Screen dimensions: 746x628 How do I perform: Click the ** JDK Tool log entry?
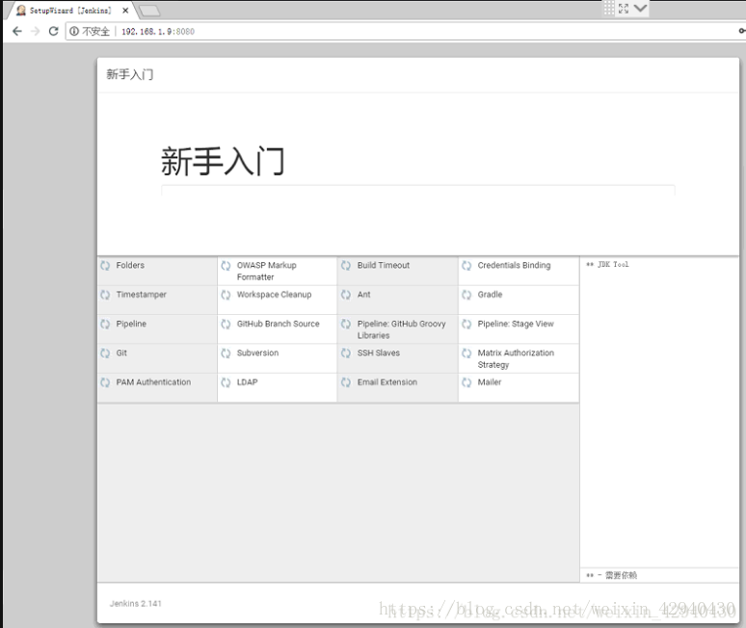pos(607,264)
